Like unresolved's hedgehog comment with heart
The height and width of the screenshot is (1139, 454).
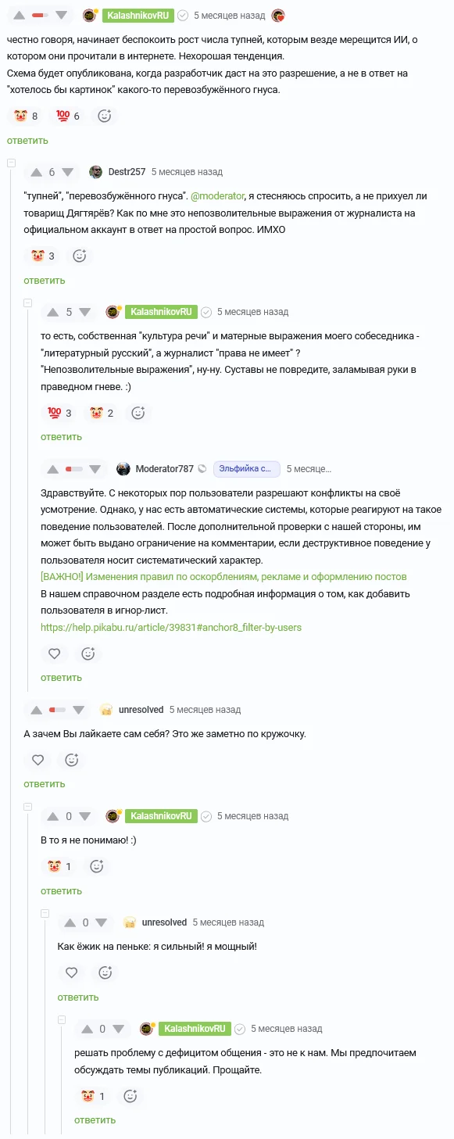71,972
